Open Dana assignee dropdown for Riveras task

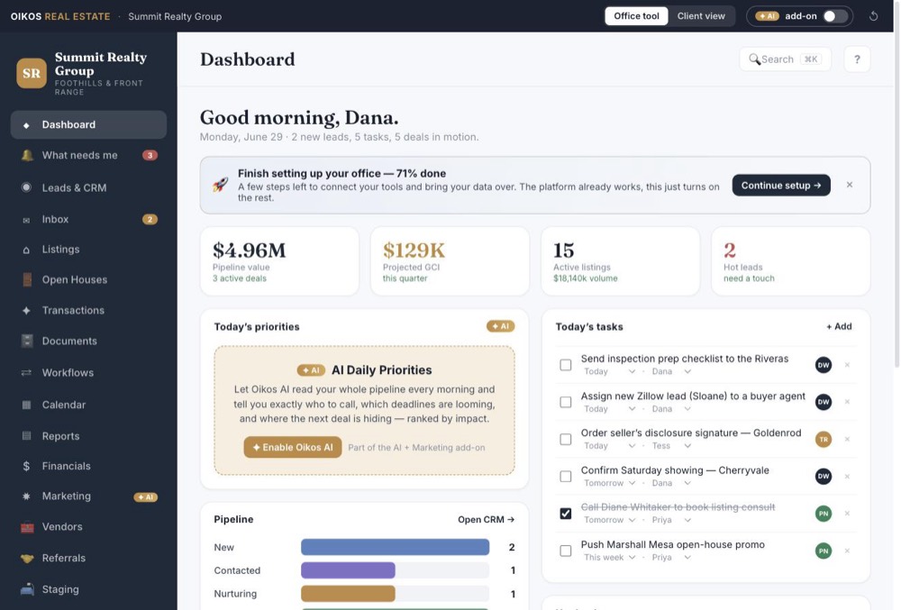[x=671, y=371]
